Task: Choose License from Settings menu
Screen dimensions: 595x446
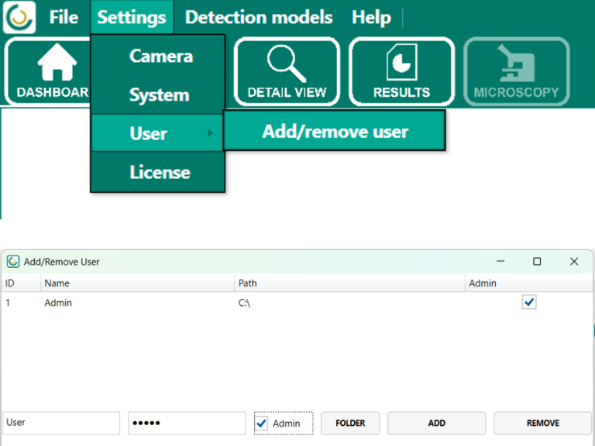Action: [x=160, y=172]
